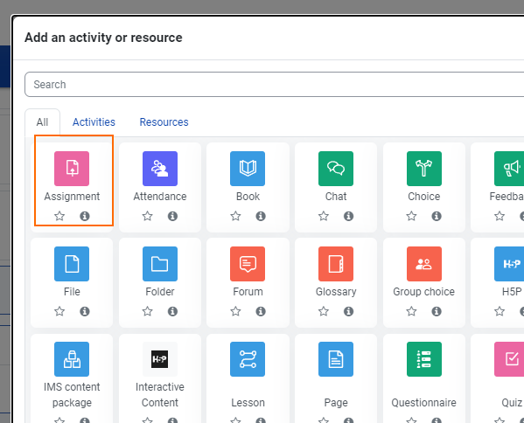
Task: Open the Attendance text label
Action: pos(160,197)
